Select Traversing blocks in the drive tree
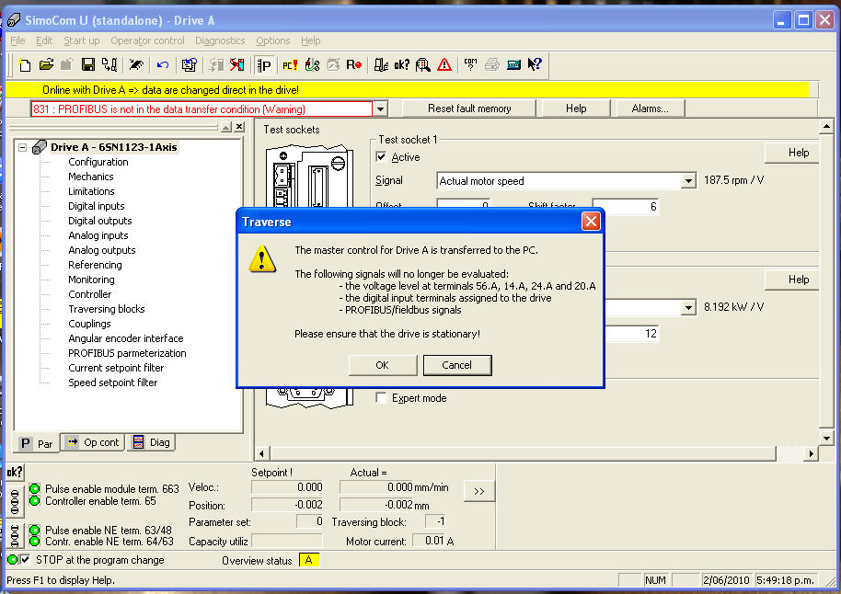 point(106,309)
